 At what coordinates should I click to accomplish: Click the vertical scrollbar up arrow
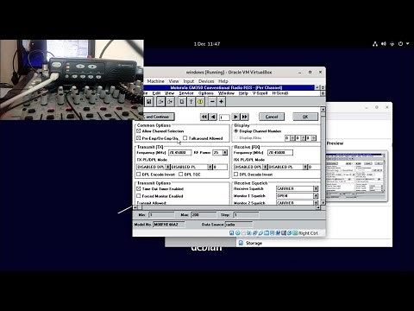click(x=323, y=110)
